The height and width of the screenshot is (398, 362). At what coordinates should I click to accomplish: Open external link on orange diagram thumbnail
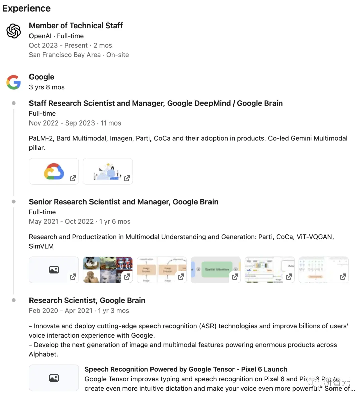pos(181,277)
